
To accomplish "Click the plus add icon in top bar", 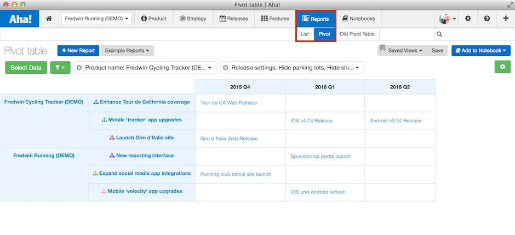I will tap(506, 19).
